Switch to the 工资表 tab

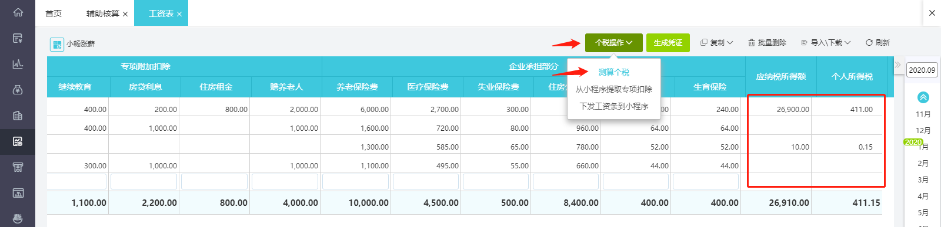[161, 13]
